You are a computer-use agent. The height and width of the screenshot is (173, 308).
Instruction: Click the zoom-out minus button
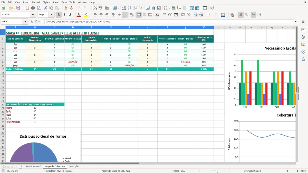277,171
